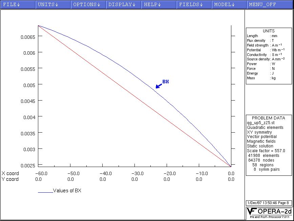Click the BX curve label
This screenshot has height=221, width=294.
point(166,82)
